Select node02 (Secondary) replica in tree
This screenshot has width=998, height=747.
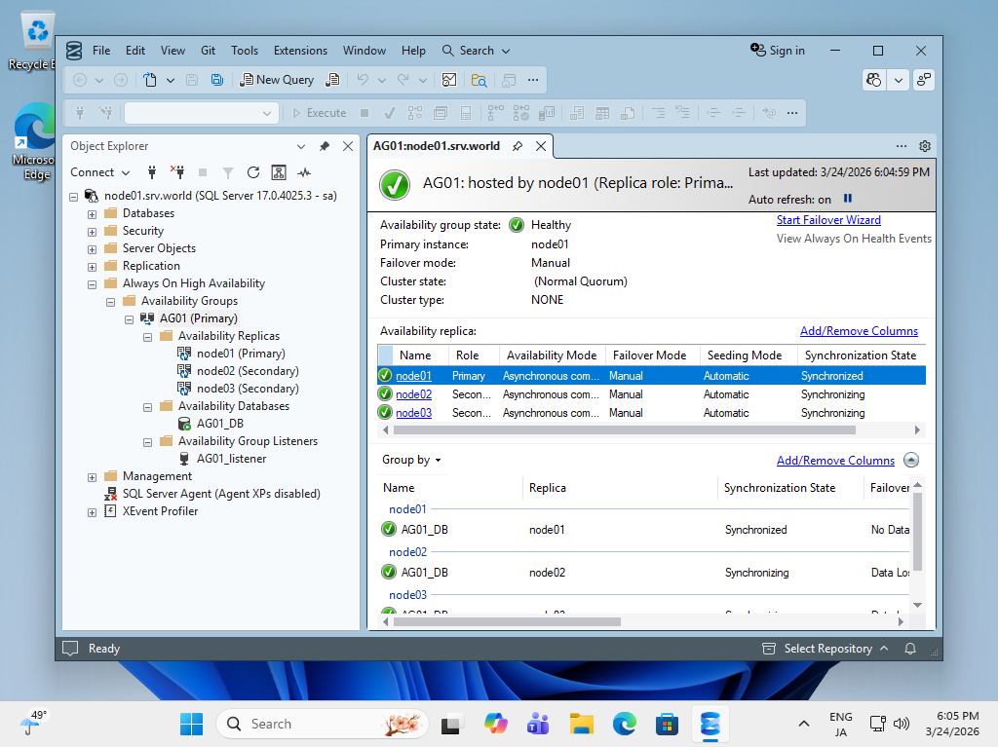[x=248, y=370]
